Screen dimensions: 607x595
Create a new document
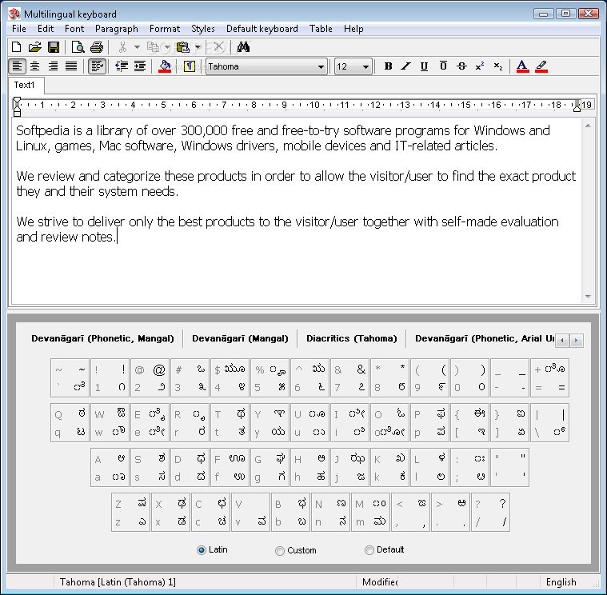coord(17,47)
